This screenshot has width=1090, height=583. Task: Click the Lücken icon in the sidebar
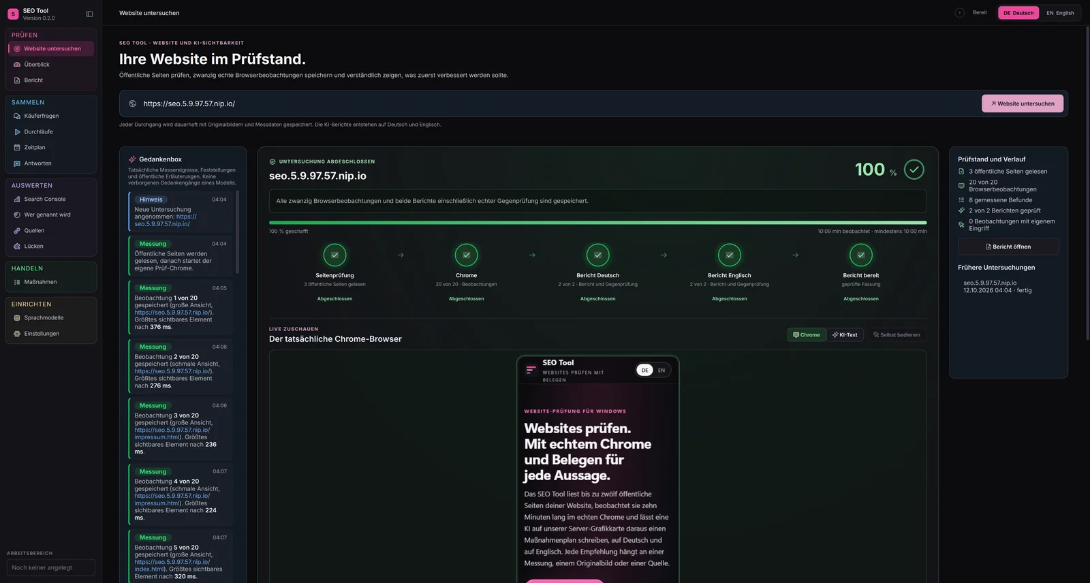(17, 246)
